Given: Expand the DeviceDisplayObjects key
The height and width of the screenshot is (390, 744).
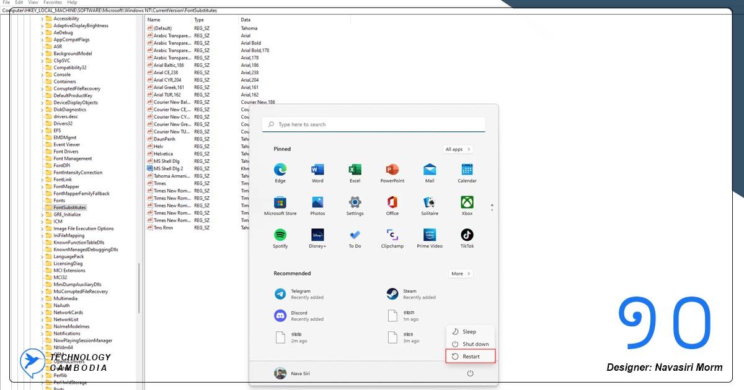Looking at the screenshot, I should coord(42,103).
